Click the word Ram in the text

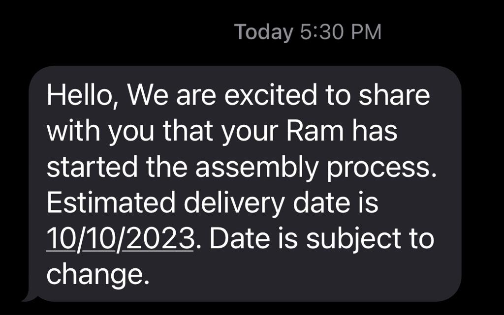pyautogui.click(x=315, y=131)
